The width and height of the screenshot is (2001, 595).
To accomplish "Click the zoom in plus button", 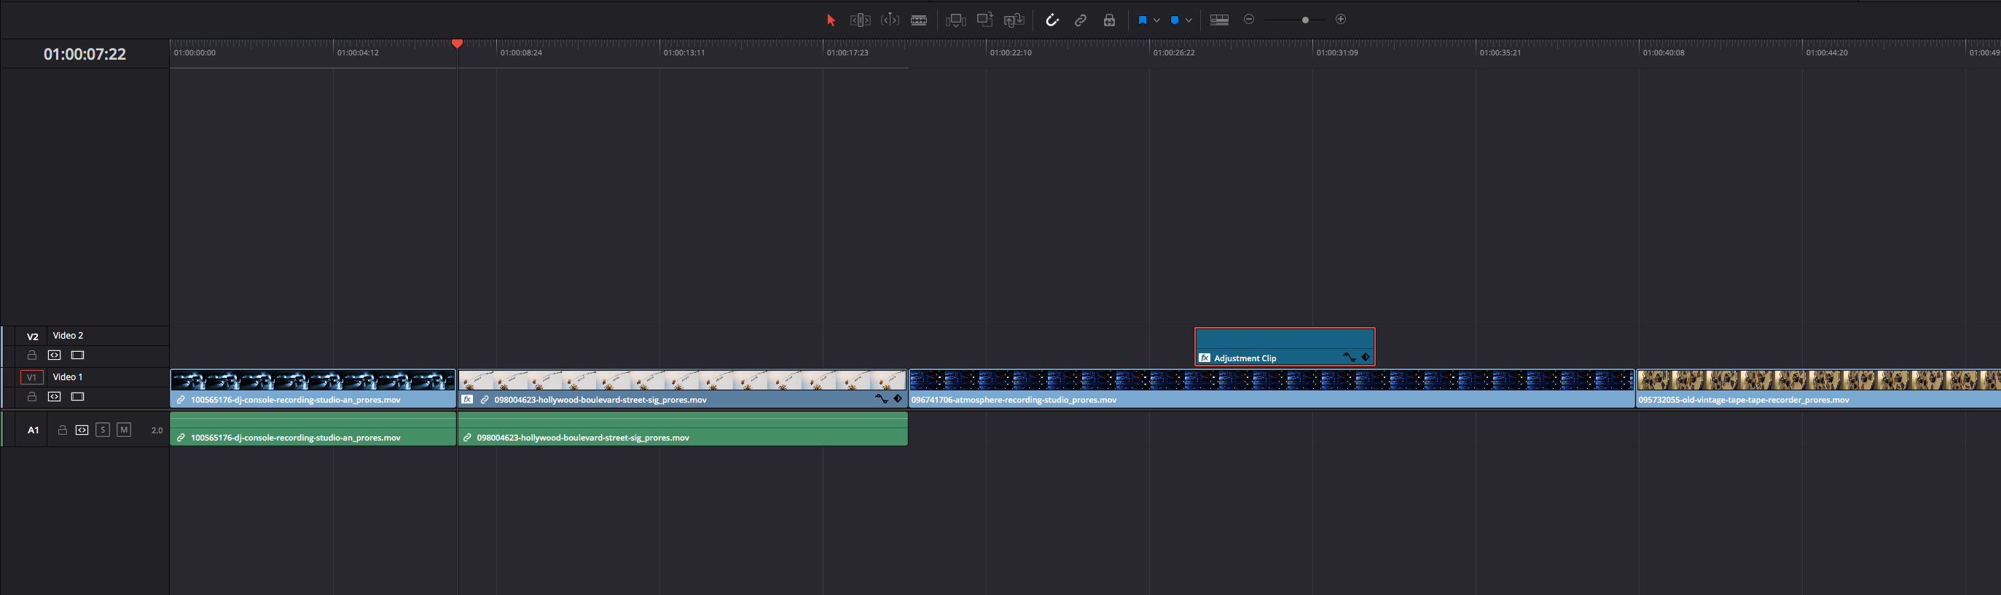I will pos(1341,20).
